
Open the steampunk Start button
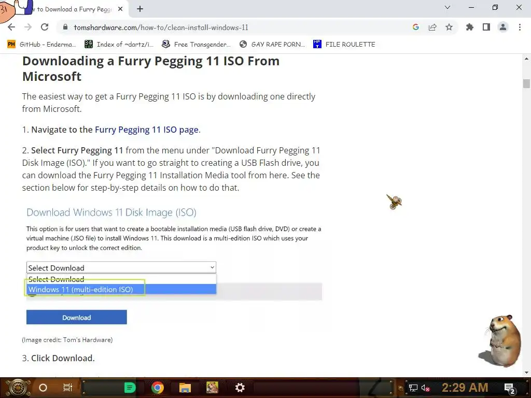click(x=18, y=388)
